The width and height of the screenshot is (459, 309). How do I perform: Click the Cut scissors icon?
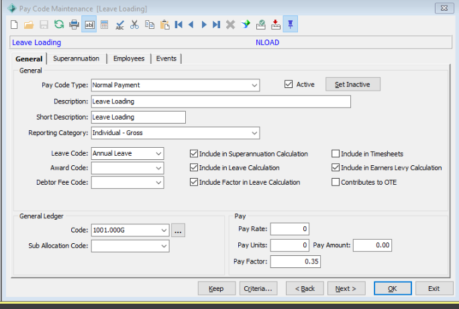(135, 25)
